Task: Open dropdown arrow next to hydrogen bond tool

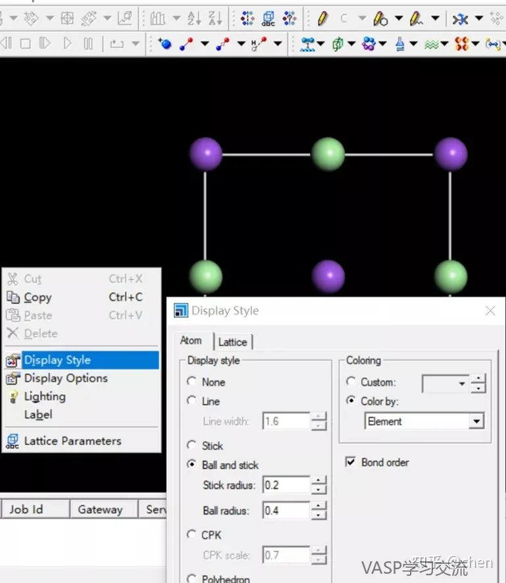Action: [278, 43]
